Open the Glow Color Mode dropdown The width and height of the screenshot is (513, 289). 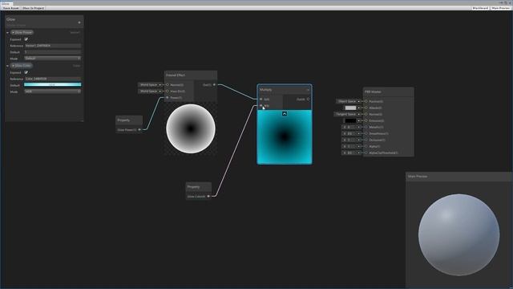(53, 92)
